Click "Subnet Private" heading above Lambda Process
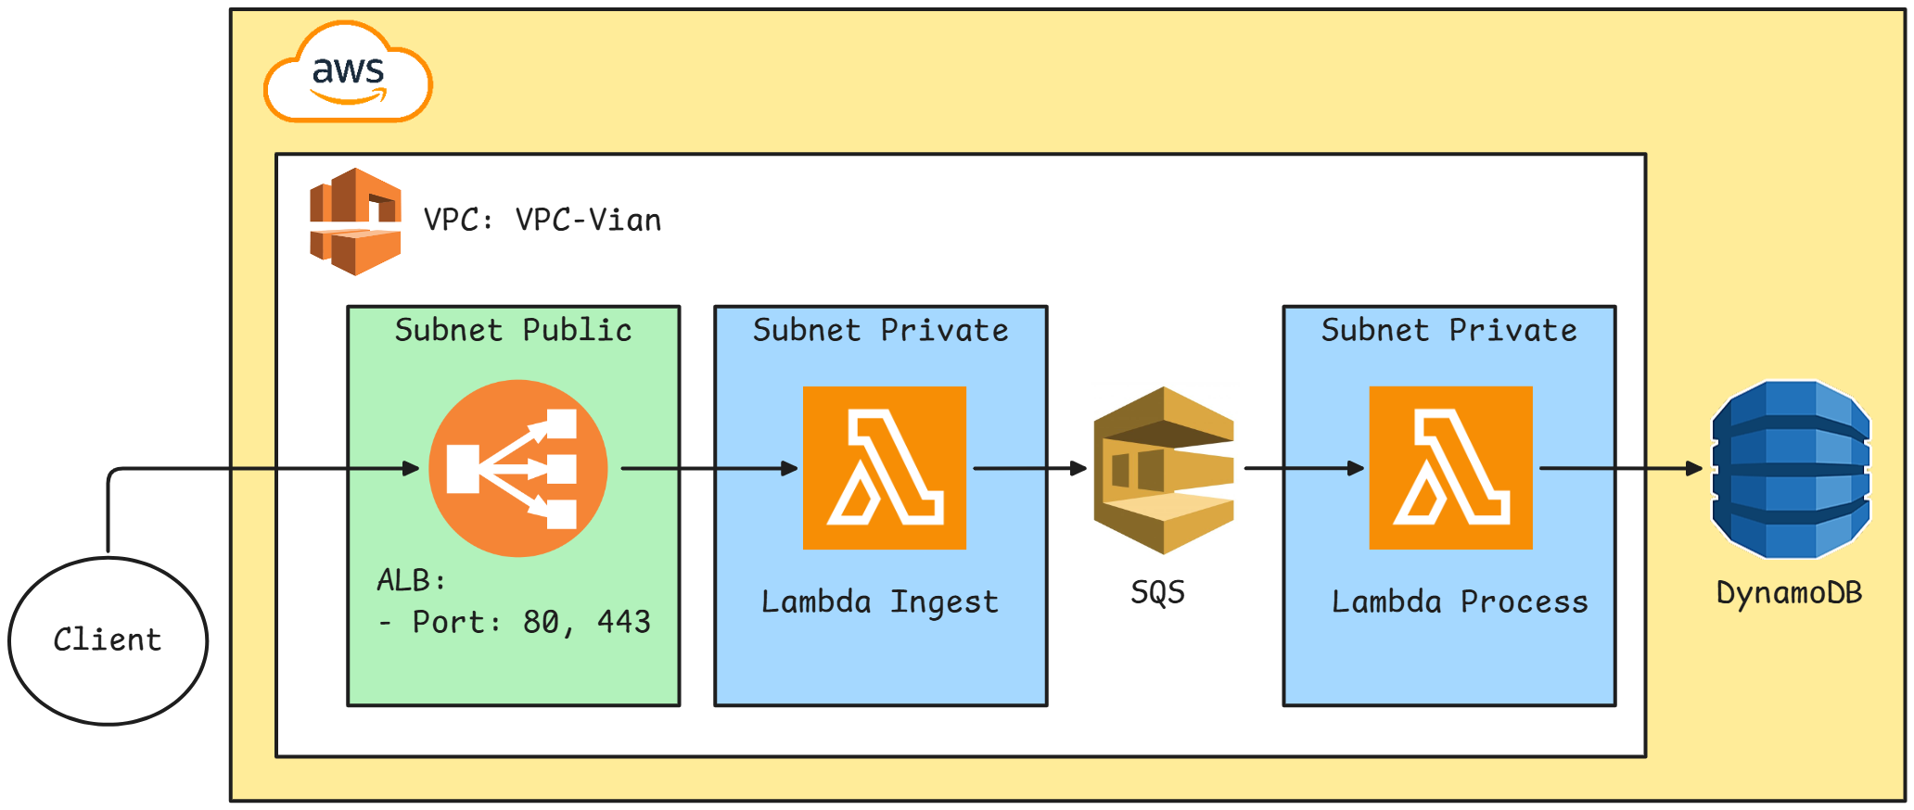Viewport: 1914px width, 810px height. pyautogui.click(x=1448, y=330)
